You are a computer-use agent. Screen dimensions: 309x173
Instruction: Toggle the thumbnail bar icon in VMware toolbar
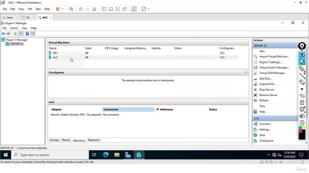point(111,9)
